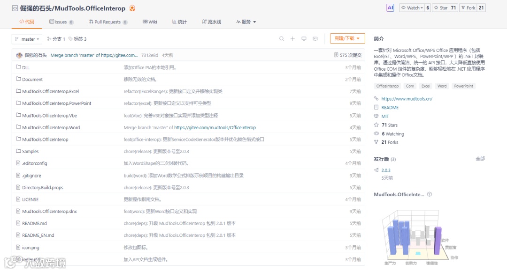Click the Document folder icon
507x272 pixels.
(18, 79)
